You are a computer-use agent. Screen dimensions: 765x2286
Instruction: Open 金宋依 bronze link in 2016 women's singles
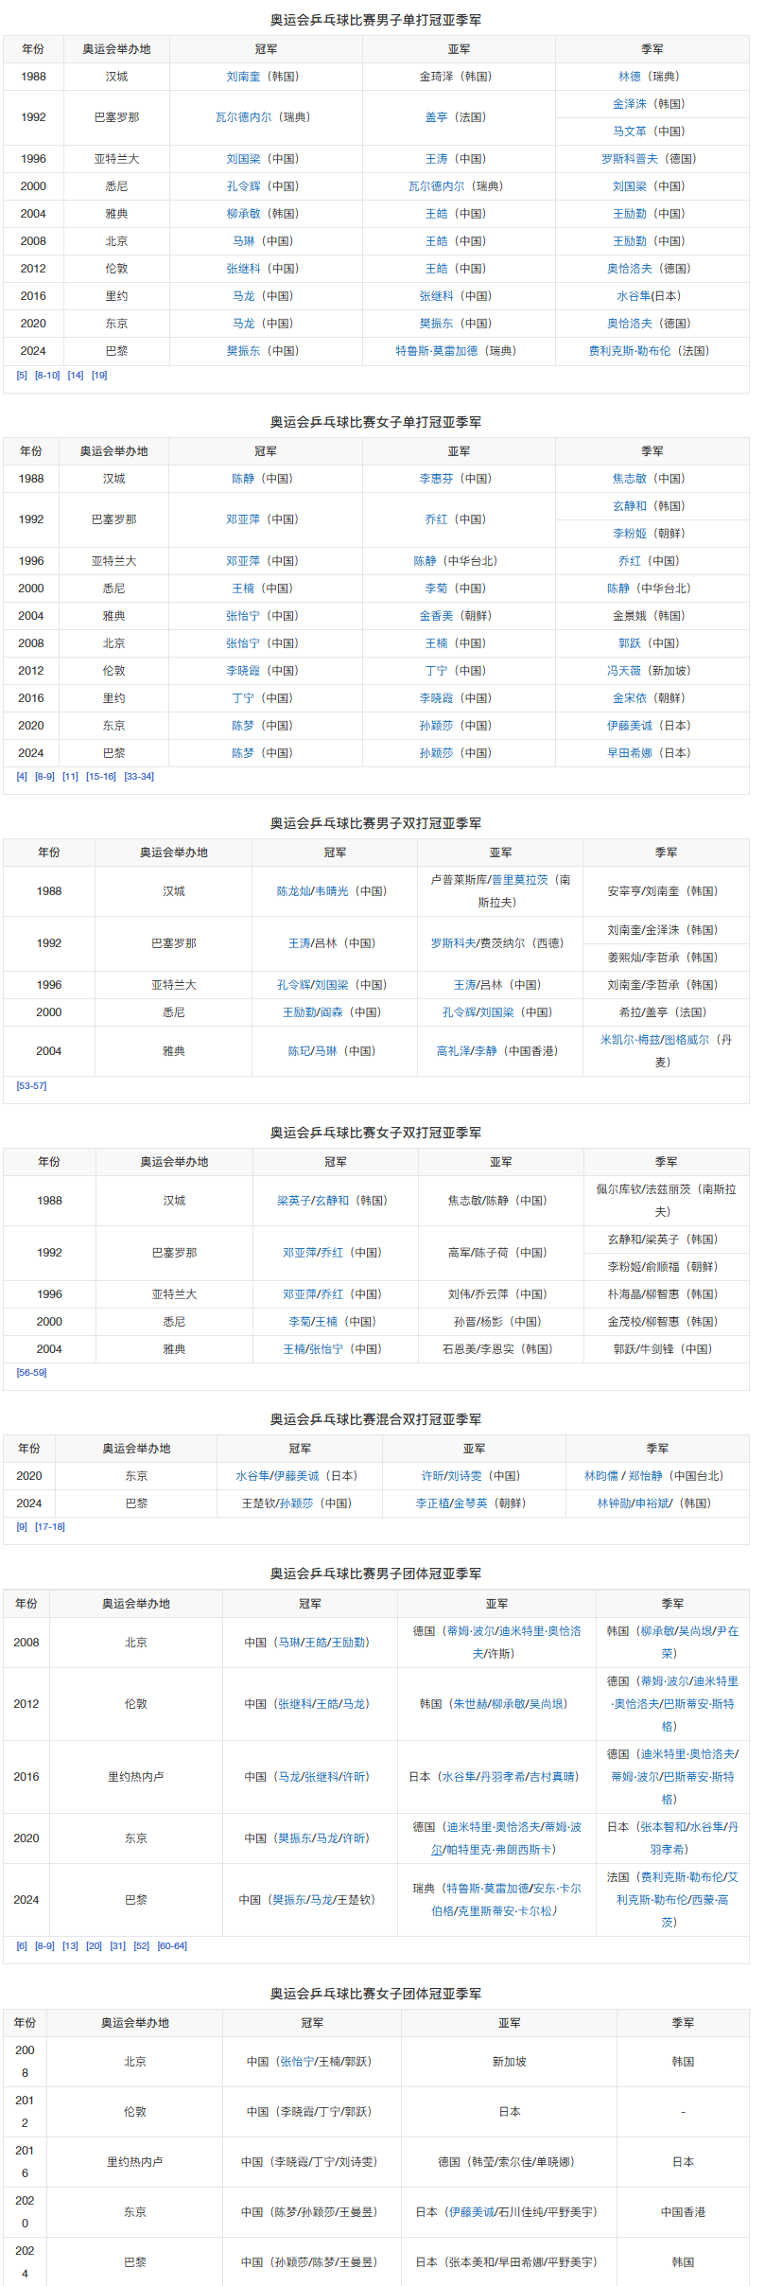click(630, 698)
